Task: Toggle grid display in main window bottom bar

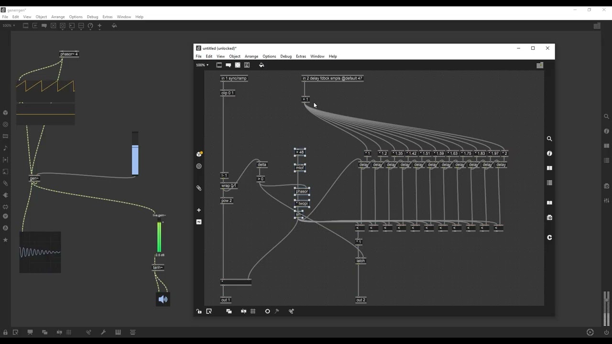Action: 69,333
